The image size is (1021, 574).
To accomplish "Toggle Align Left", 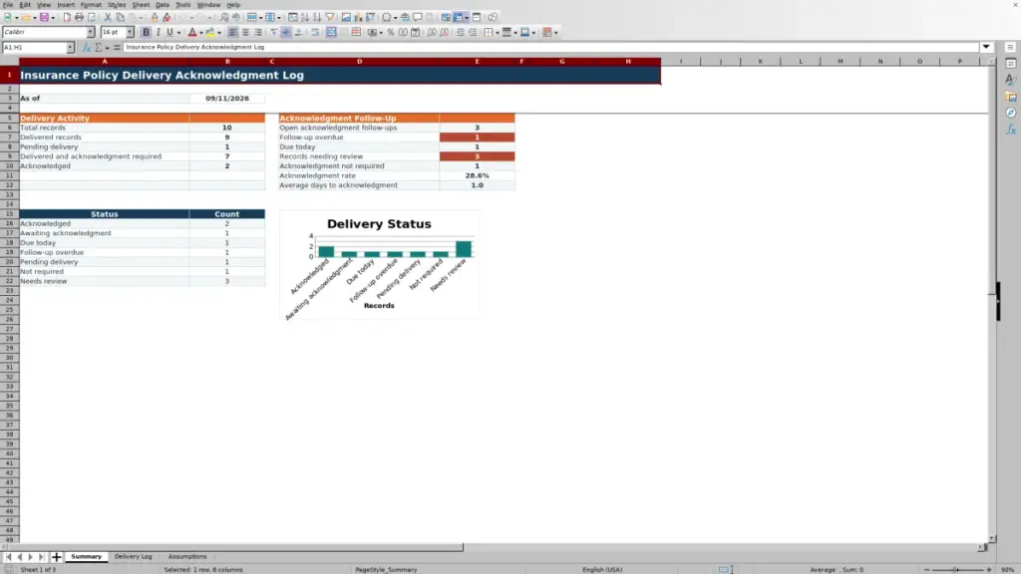I will pos(233,33).
